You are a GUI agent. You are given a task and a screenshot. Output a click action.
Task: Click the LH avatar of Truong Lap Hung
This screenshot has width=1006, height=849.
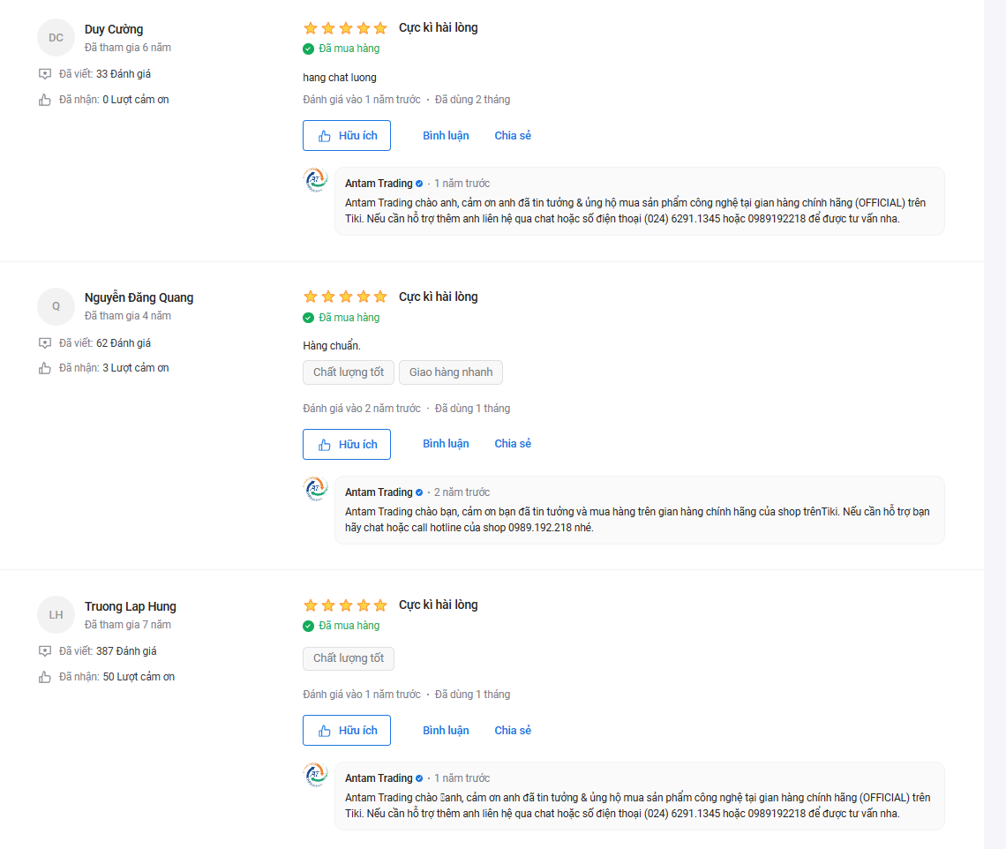coord(56,614)
